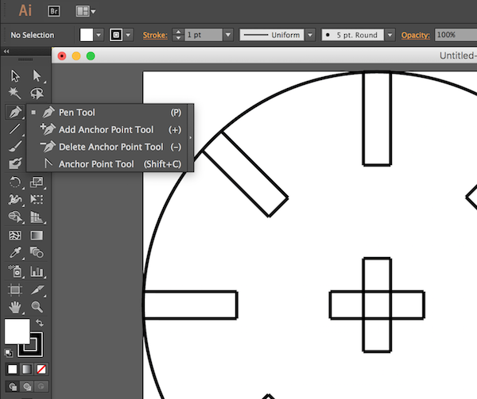The image size is (477, 399).
Task: Open the 5 pt. Round brush dropdown
Action: click(390, 35)
